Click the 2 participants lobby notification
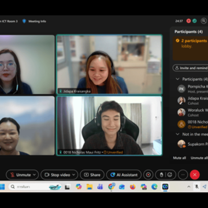208x208 pixels. pyautogui.click(x=191, y=49)
